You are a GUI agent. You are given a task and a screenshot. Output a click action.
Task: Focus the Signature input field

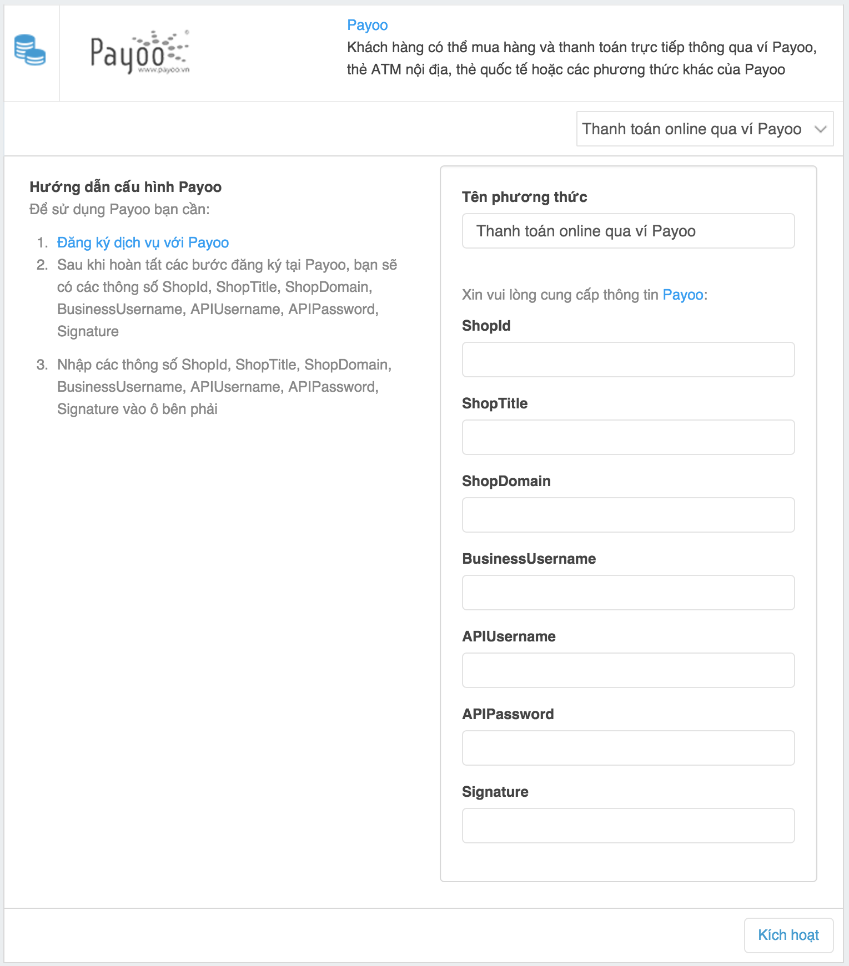point(628,826)
